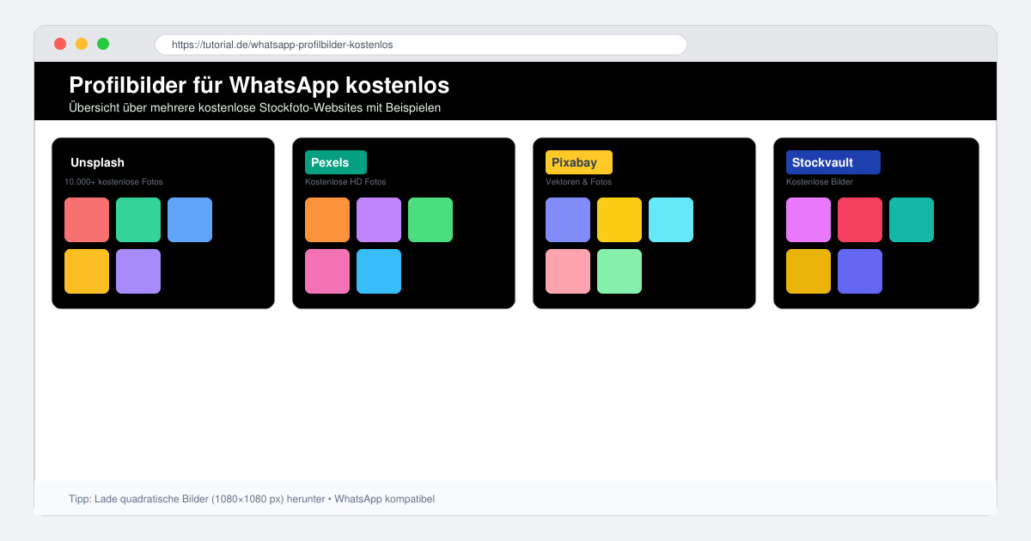Select the green thumbnail in Unsplash card
This screenshot has width=1031, height=541.
pyautogui.click(x=138, y=220)
